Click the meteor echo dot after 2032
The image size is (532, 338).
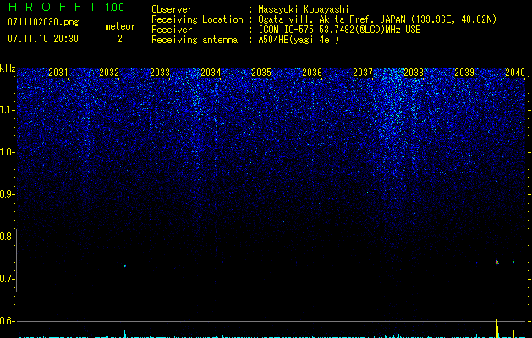(125, 266)
